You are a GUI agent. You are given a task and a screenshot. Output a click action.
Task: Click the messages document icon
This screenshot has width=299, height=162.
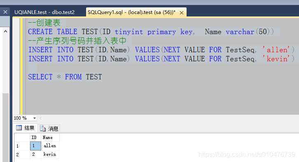(43, 129)
